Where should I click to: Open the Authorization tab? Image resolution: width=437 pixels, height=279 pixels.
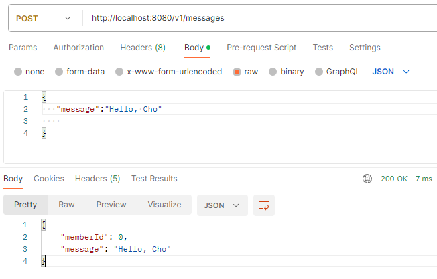[78, 48]
